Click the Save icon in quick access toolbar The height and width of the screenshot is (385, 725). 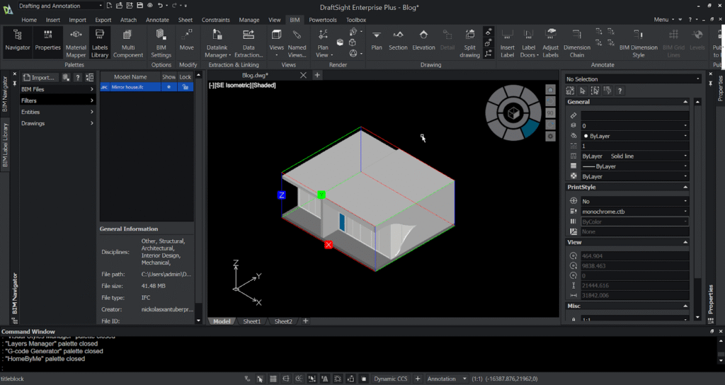(139, 6)
